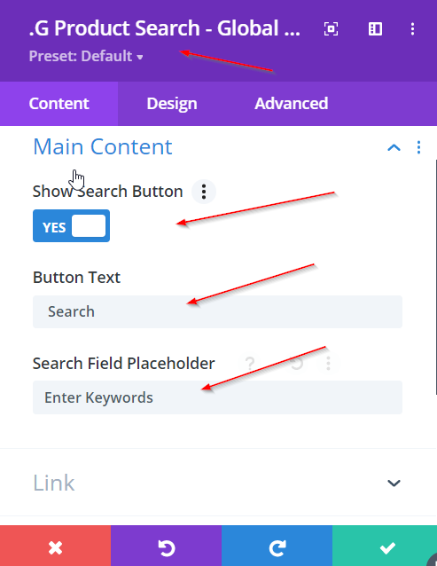Select the Content tab
Image resolution: width=437 pixels, height=566 pixels.
tap(59, 104)
